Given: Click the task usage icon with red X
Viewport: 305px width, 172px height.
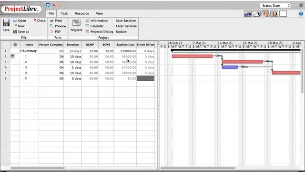Looking at the screenshot, I should click(265, 14).
